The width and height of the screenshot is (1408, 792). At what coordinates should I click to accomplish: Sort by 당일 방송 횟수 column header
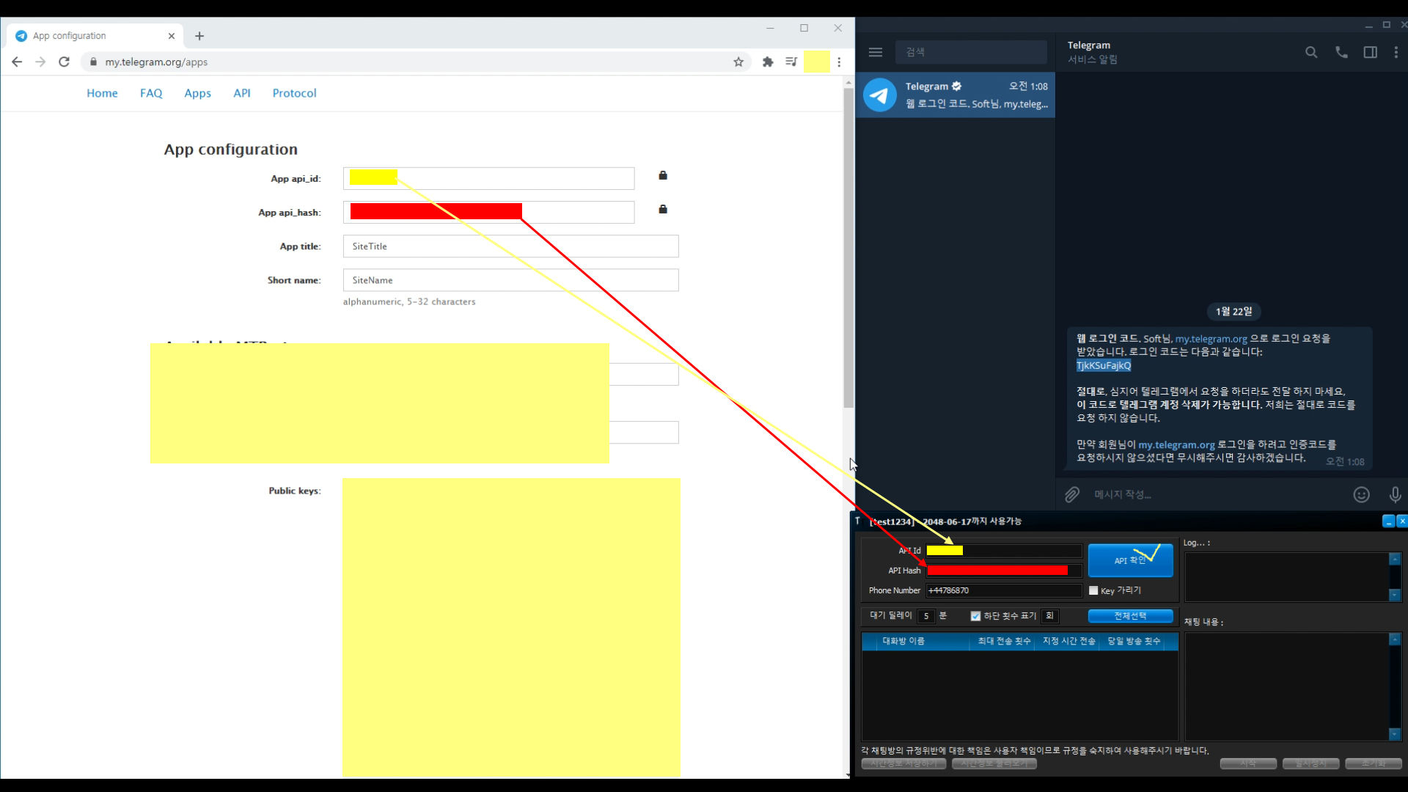coord(1134,642)
